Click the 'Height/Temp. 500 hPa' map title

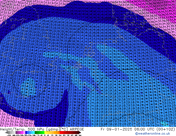pos(22,129)
